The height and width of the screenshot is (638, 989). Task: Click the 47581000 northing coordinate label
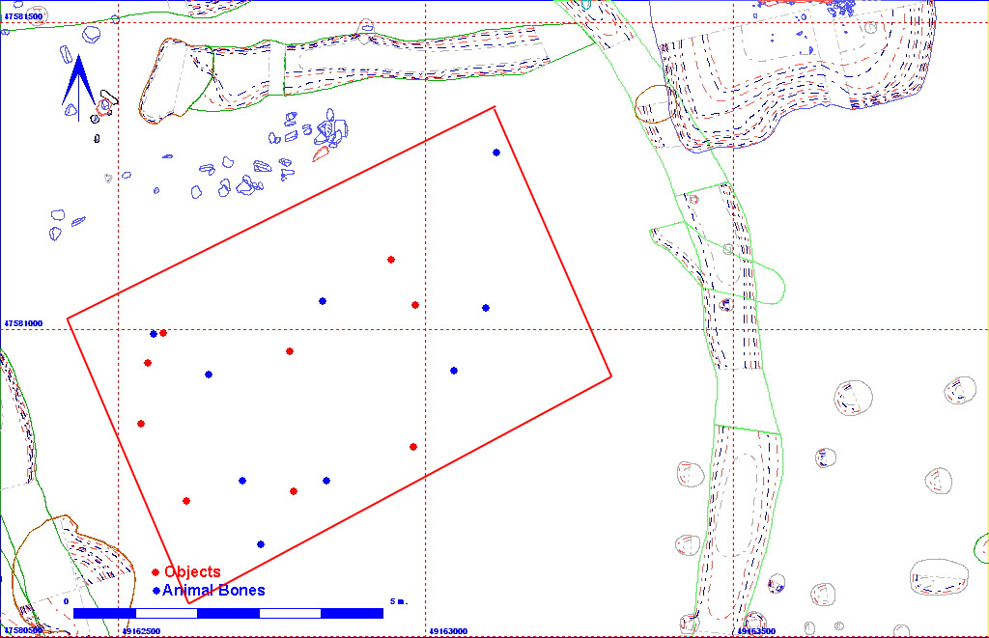tap(24, 323)
